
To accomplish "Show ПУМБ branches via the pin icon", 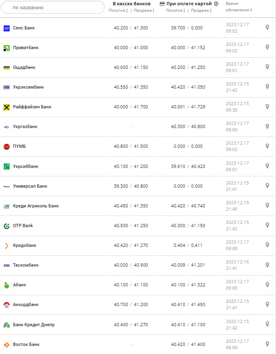I will 267,146.
